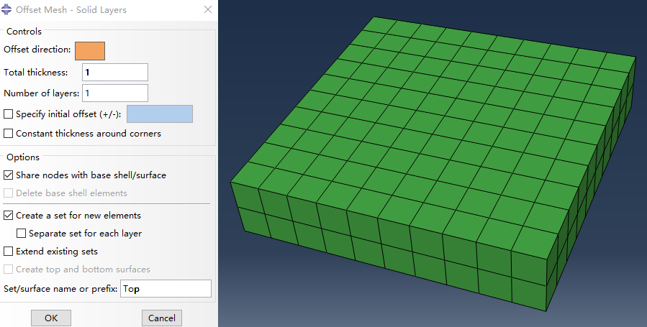Click the Set/surface name prefix field
The image size is (647, 327).
pyautogui.click(x=166, y=289)
